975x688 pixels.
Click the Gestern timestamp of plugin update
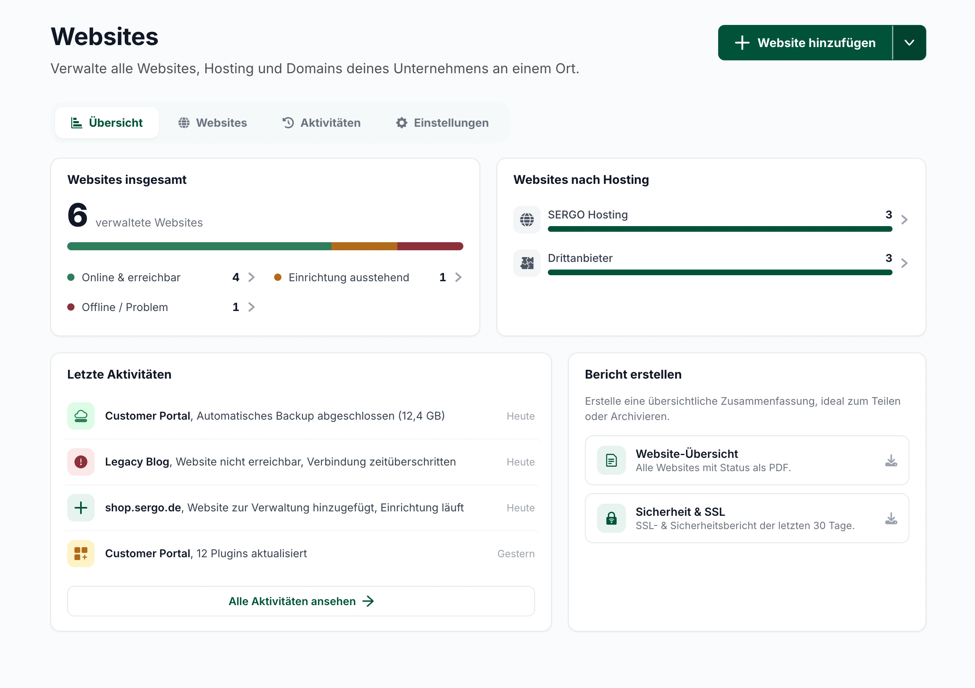(516, 554)
